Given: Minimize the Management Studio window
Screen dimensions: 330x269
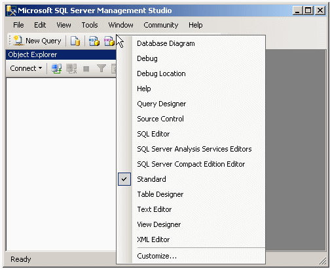Looking at the screenshot, I should (297, 10).
